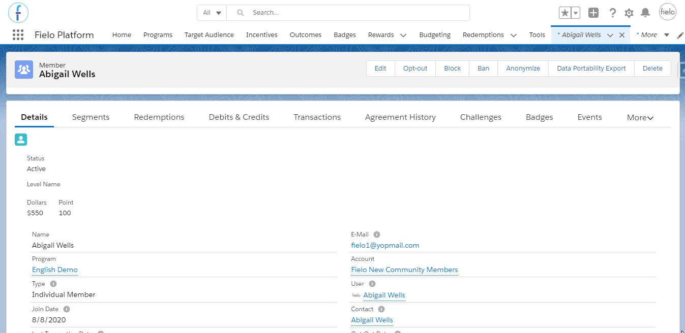Open the fielo1@yopmail.com email link

click(x=385, y=245)
